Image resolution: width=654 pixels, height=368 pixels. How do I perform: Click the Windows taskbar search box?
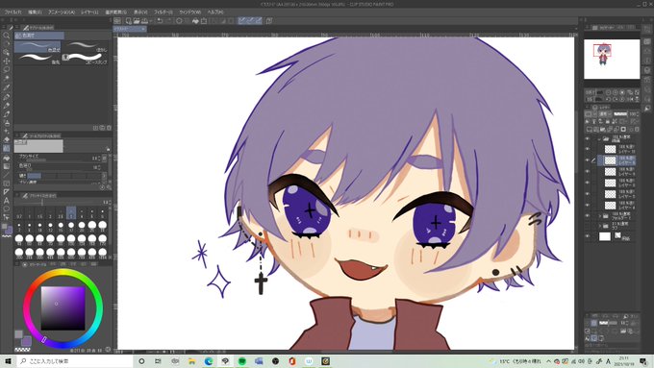[x=75, y=361]
